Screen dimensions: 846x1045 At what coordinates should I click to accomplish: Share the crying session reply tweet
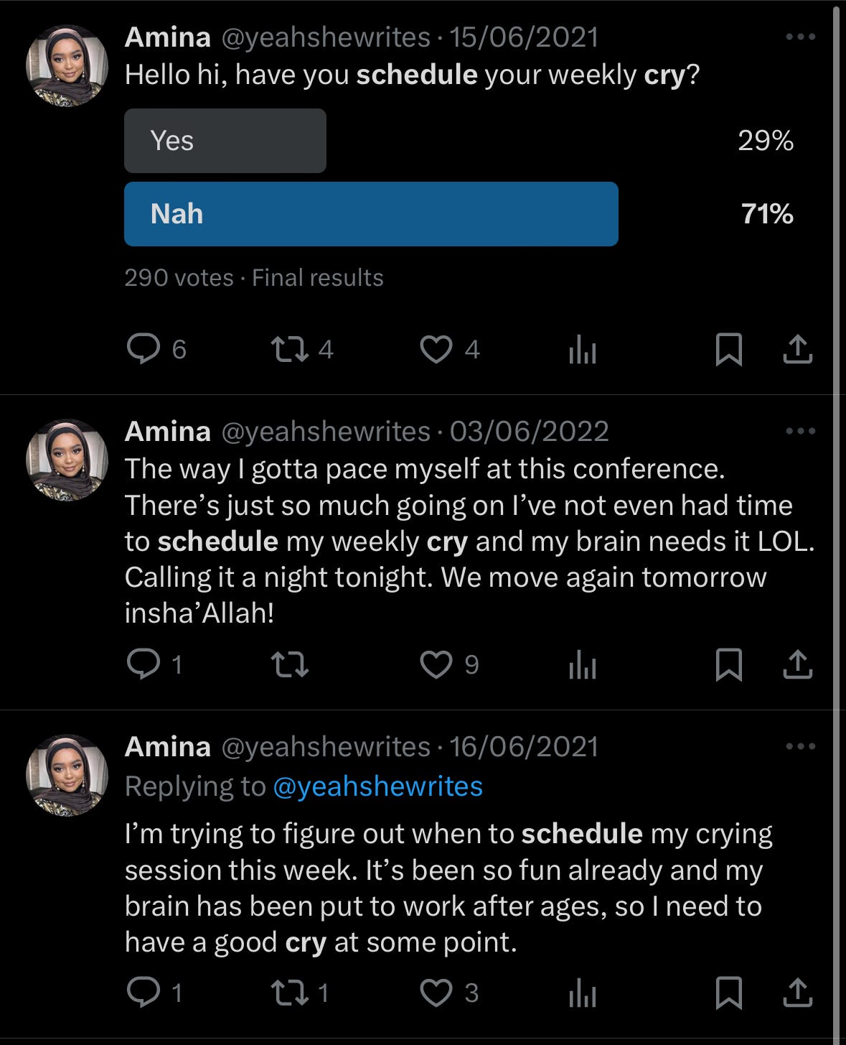pos(797,993)
